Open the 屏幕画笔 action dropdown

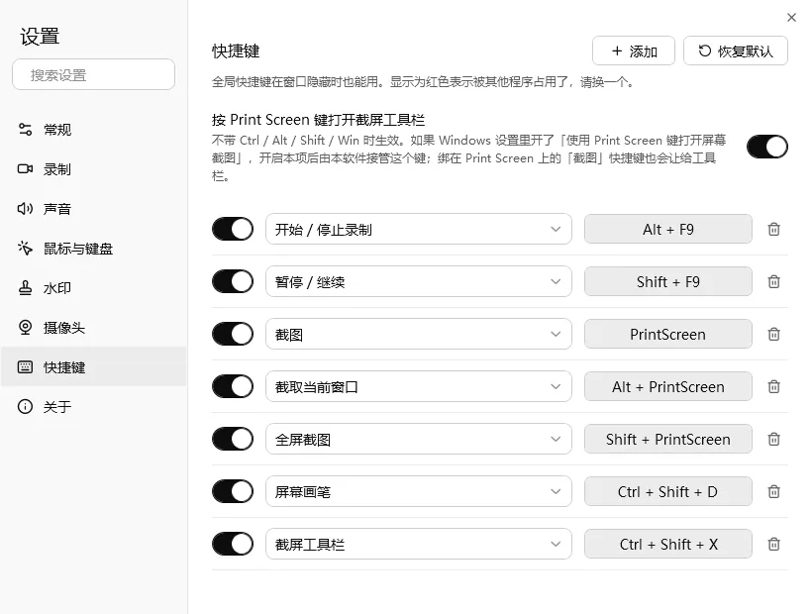(419, 491)
